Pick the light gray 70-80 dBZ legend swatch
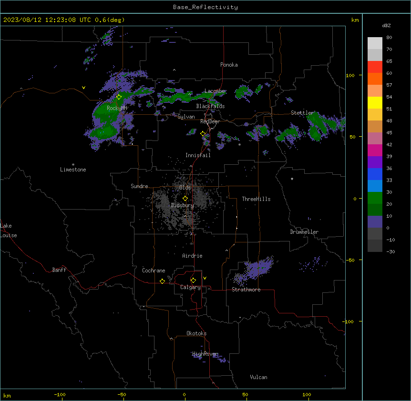This screenshot has width=411, height=401. click(375, 43)
